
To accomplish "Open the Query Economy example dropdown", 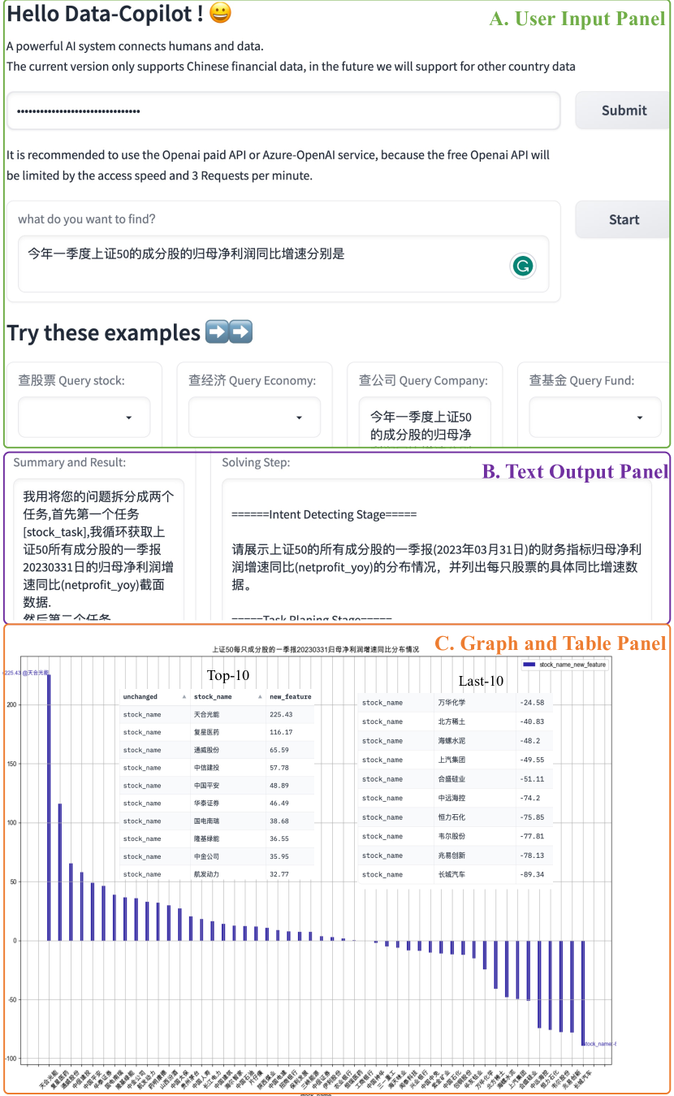I will (x=254, y=417).
